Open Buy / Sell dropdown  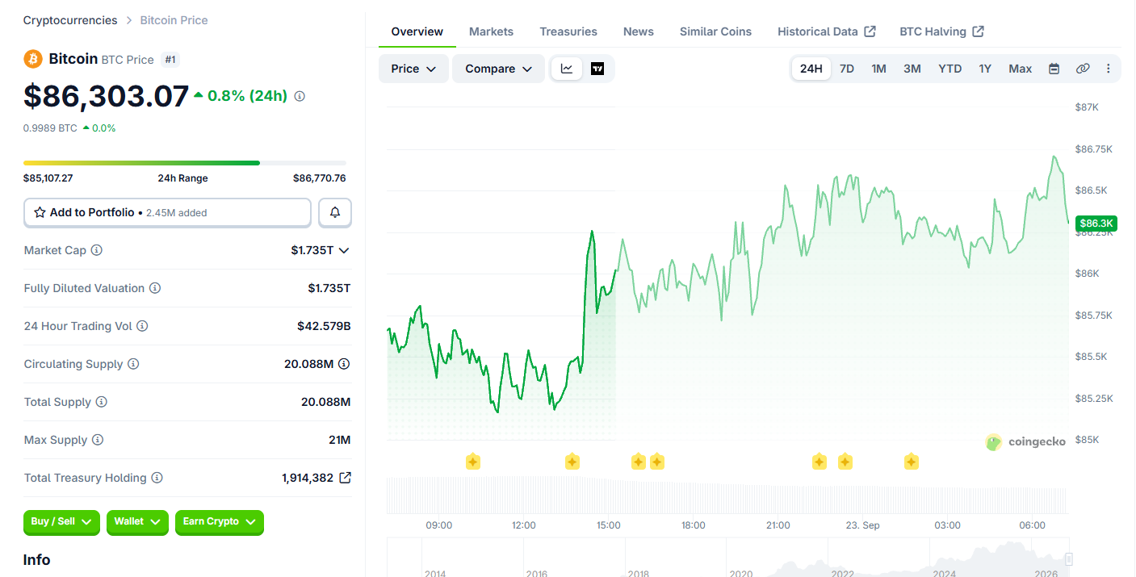(61, 522)
